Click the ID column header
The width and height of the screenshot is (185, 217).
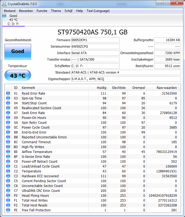pos(16,88)
